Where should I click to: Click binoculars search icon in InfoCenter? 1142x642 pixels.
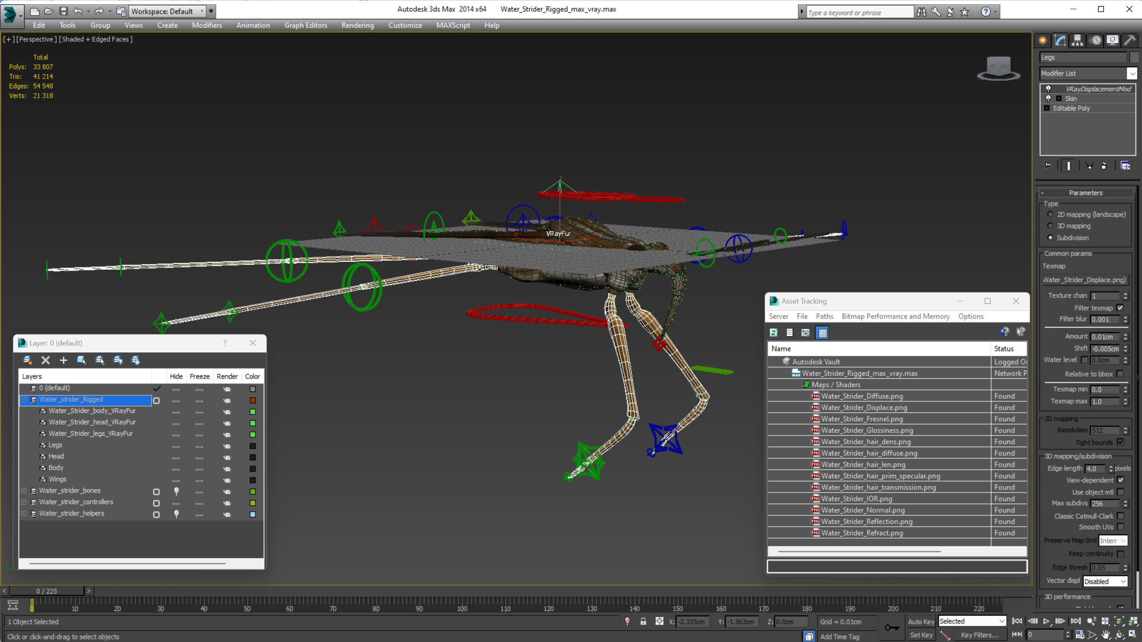(922, 12)
